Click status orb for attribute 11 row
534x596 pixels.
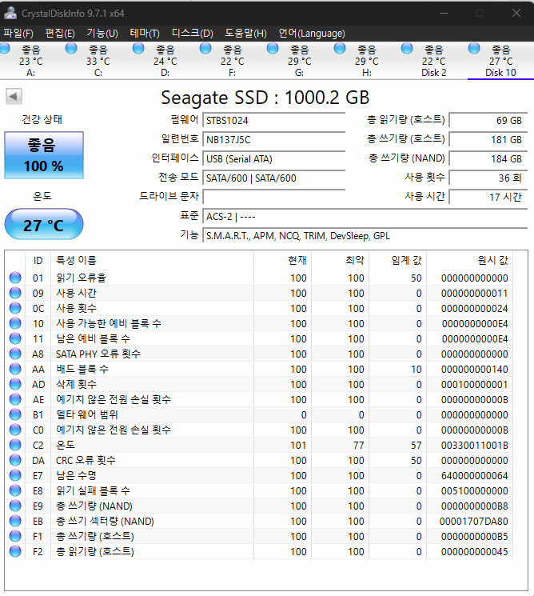pyautogui.click(x=15, y=338)
